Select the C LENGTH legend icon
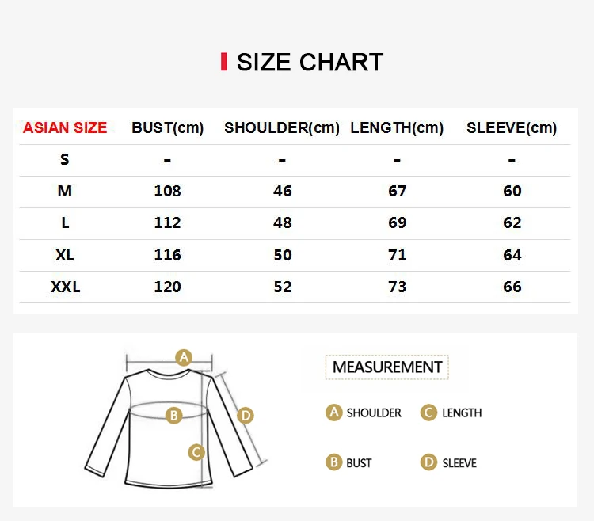Screen dimensions: 594x521 click(428, 413)
